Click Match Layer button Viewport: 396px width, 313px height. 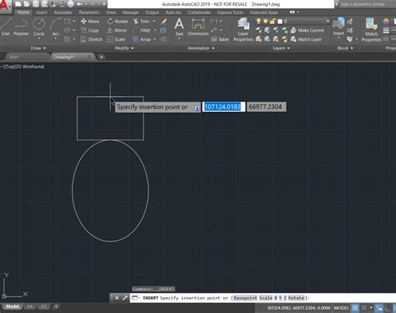306,39
